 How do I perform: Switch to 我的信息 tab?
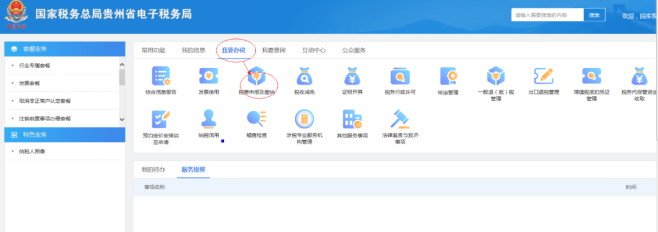click(x=194, y=51)
